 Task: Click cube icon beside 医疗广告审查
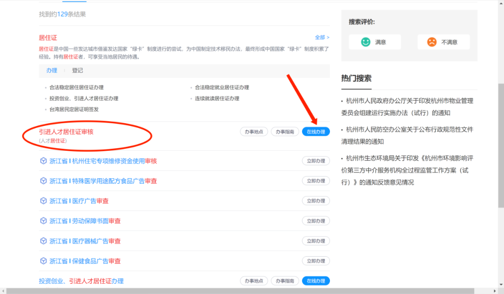point(43,201)
